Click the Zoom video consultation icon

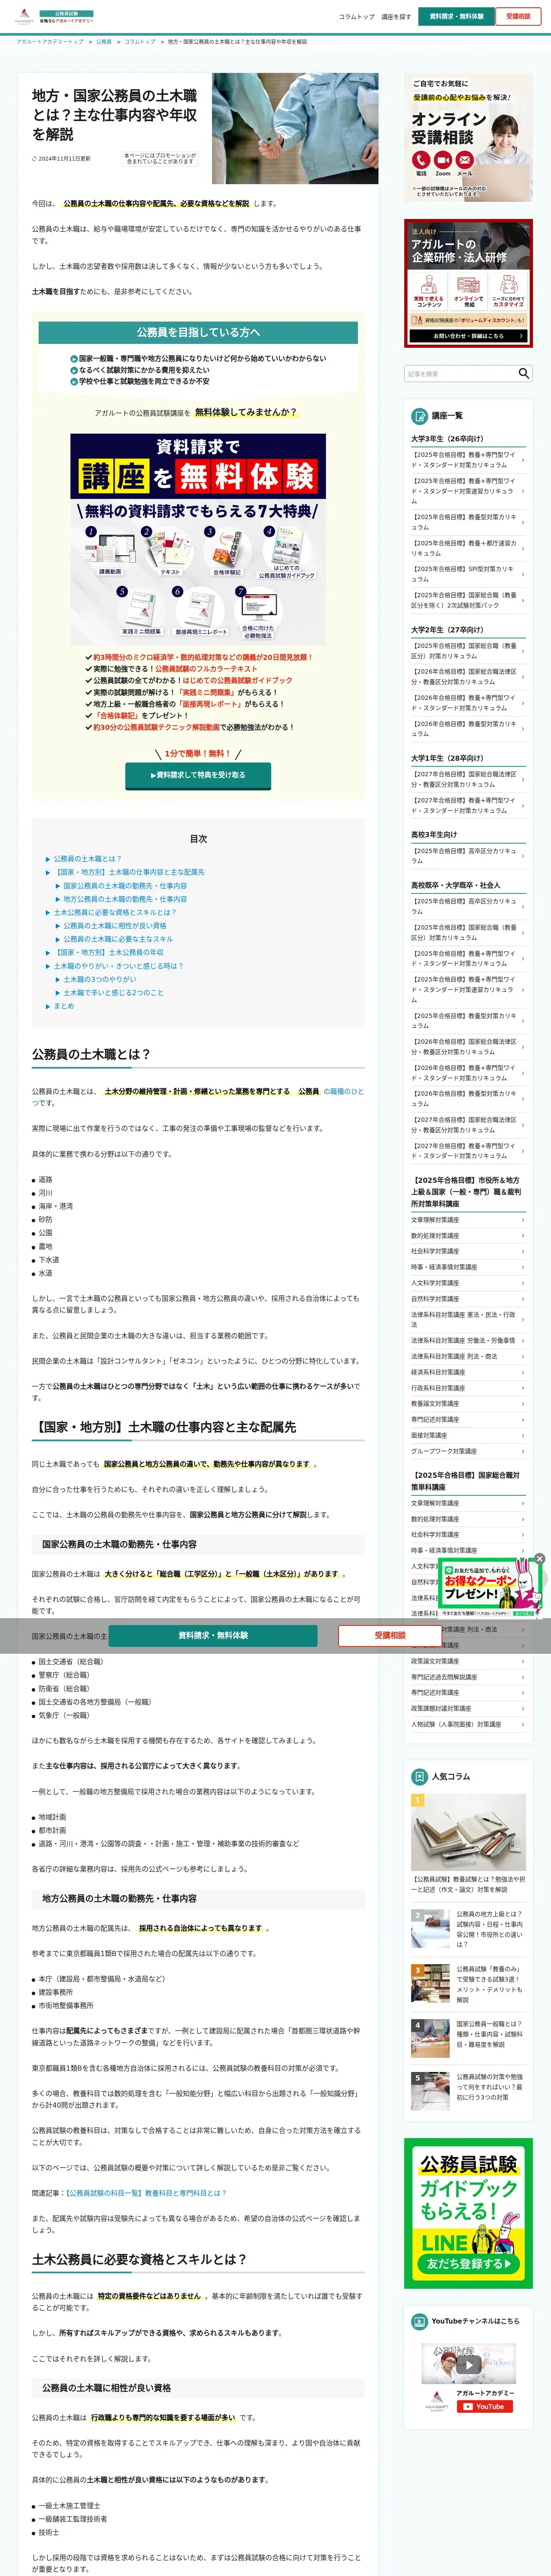point(442,160)
